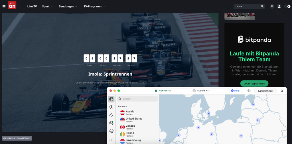Open the envelope newsletter icon

coord(272,6)
